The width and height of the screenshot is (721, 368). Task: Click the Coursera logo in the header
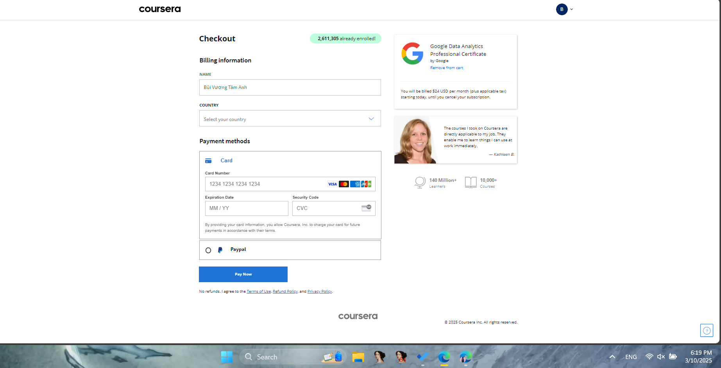point(159,9)
